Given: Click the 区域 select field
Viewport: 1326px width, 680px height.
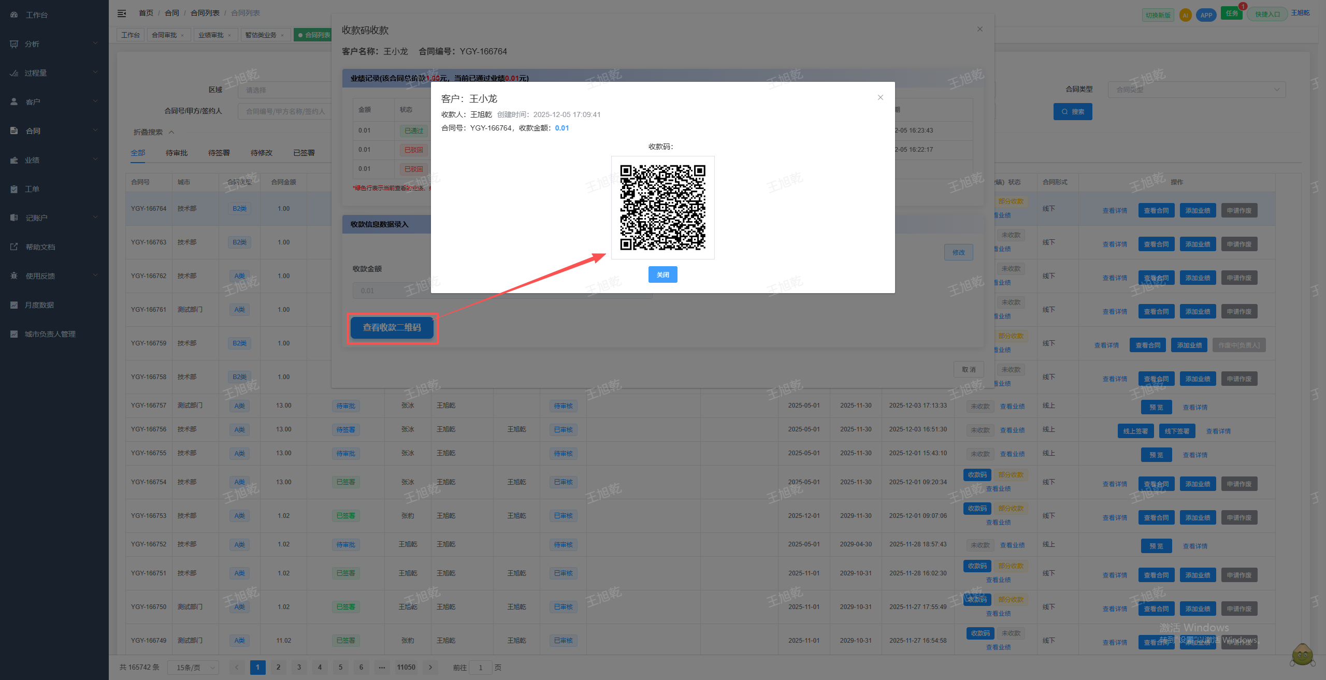Looking at the screenshot, I should 284,90.
